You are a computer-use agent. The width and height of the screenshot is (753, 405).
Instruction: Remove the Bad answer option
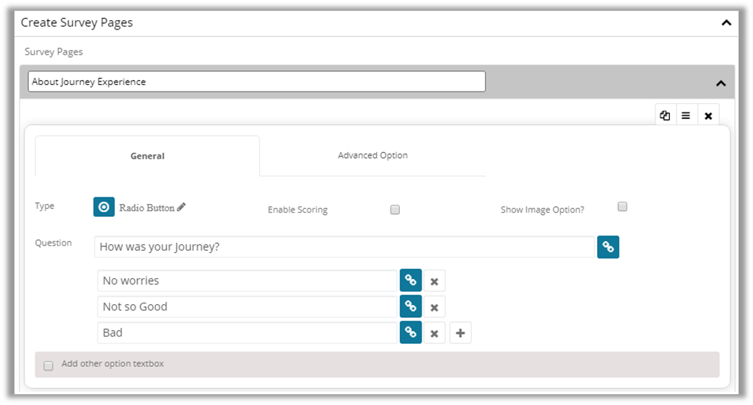[435, 333]
